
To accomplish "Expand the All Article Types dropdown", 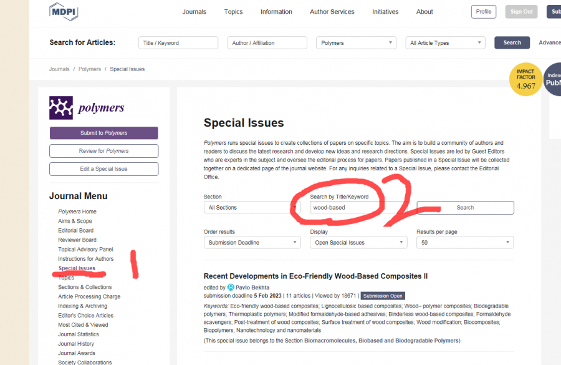I will [x=445, y=43].
